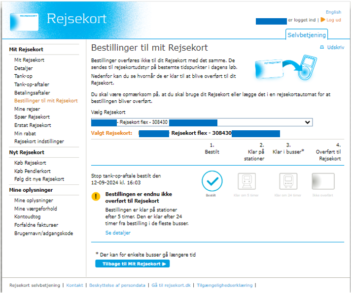Click the Udskriv printer icon
This screenshot has height=293, width=351.
tap(322, 47)
